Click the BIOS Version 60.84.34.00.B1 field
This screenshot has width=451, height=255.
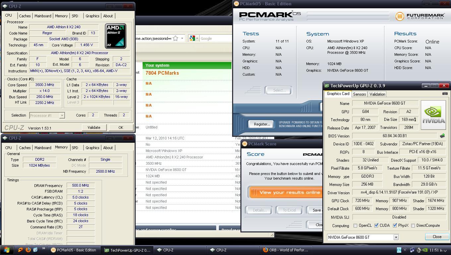click(x=395, y=136)
